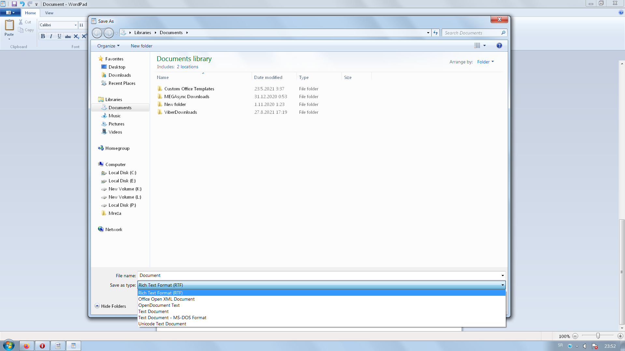
Task: Toggle Italic formatting in ribbon
Action: coord(51,36)
